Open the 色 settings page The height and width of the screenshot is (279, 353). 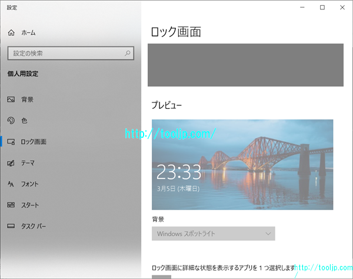[24, 121]
